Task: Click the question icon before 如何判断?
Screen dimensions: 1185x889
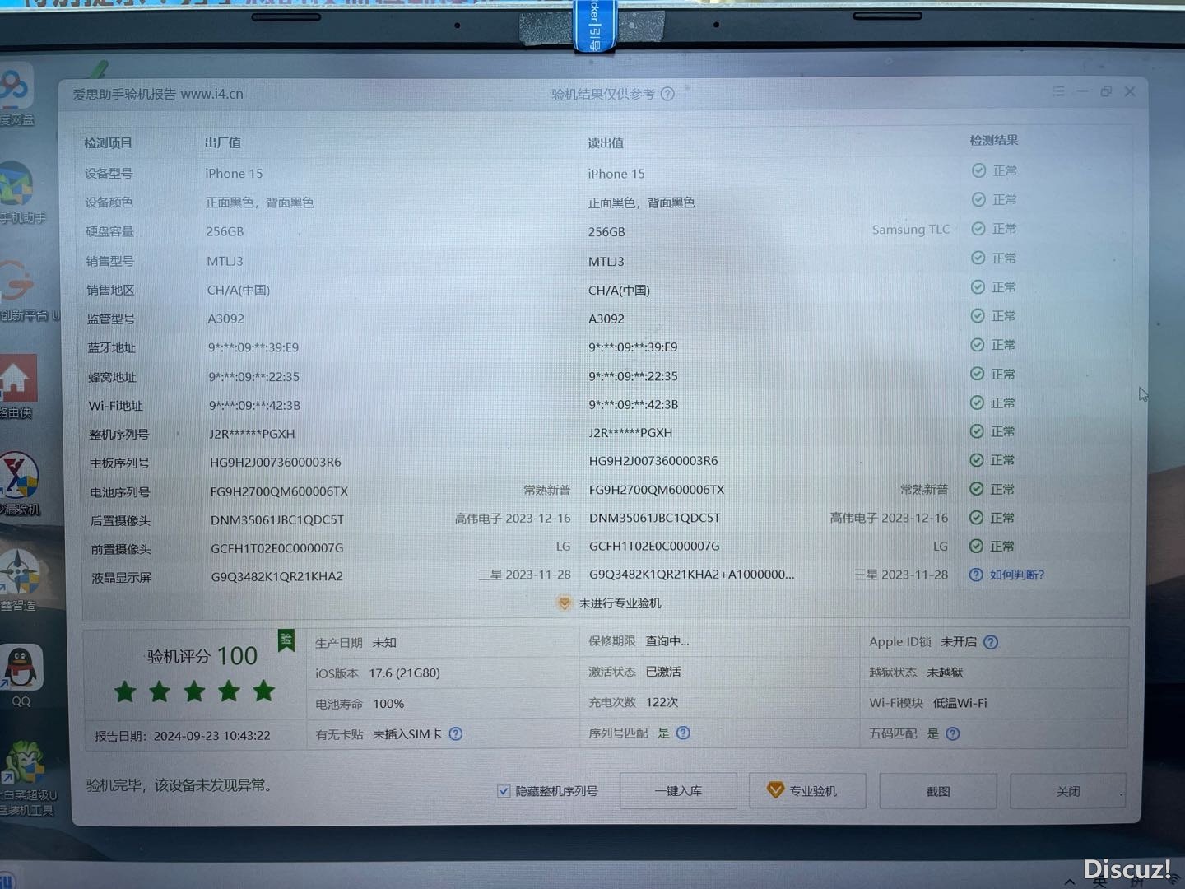Action: [x=976, y=575]
